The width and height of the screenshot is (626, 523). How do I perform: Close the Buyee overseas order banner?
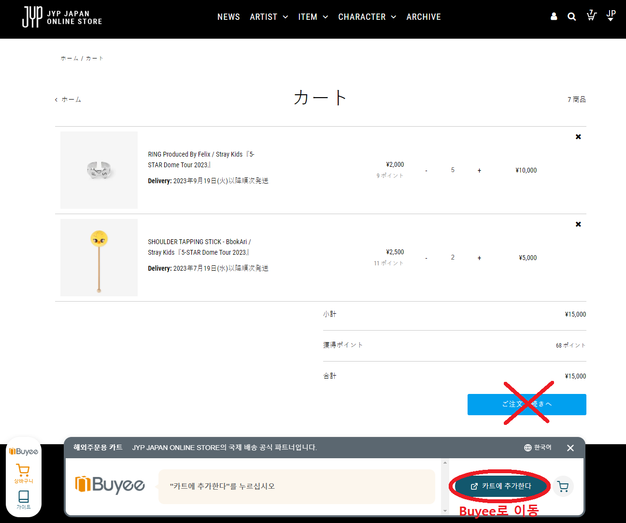click(x=570, y=448)
